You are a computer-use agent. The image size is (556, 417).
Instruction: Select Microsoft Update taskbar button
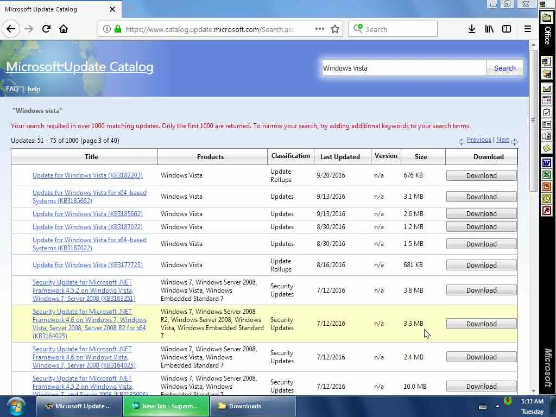tap(79, 406)
